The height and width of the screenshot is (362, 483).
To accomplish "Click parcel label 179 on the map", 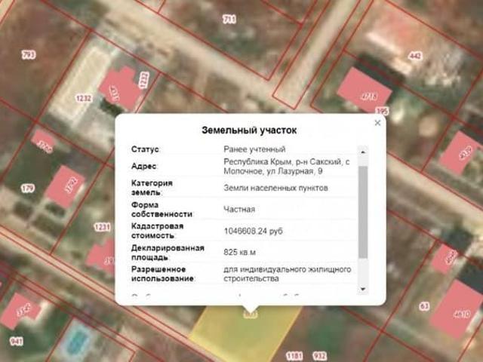I will pyautogui.click(x=28, y=188).
